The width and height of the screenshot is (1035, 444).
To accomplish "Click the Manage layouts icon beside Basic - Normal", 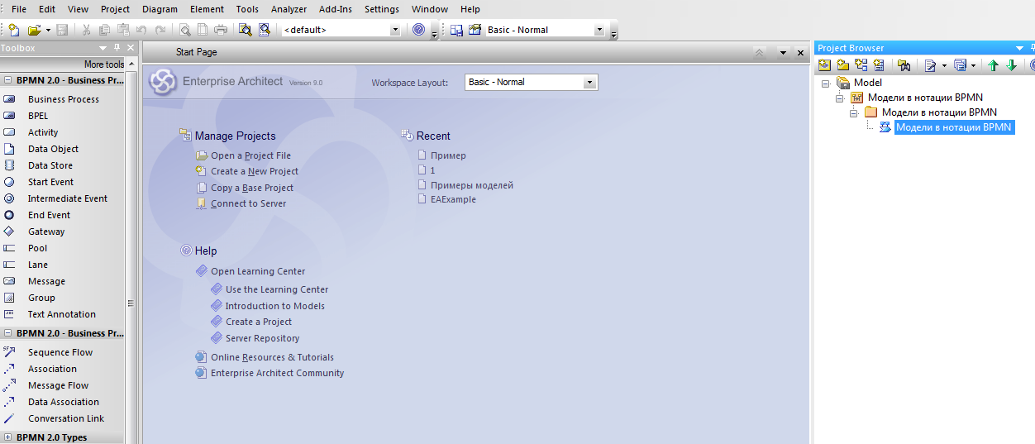I will click(x=475, y=30).
